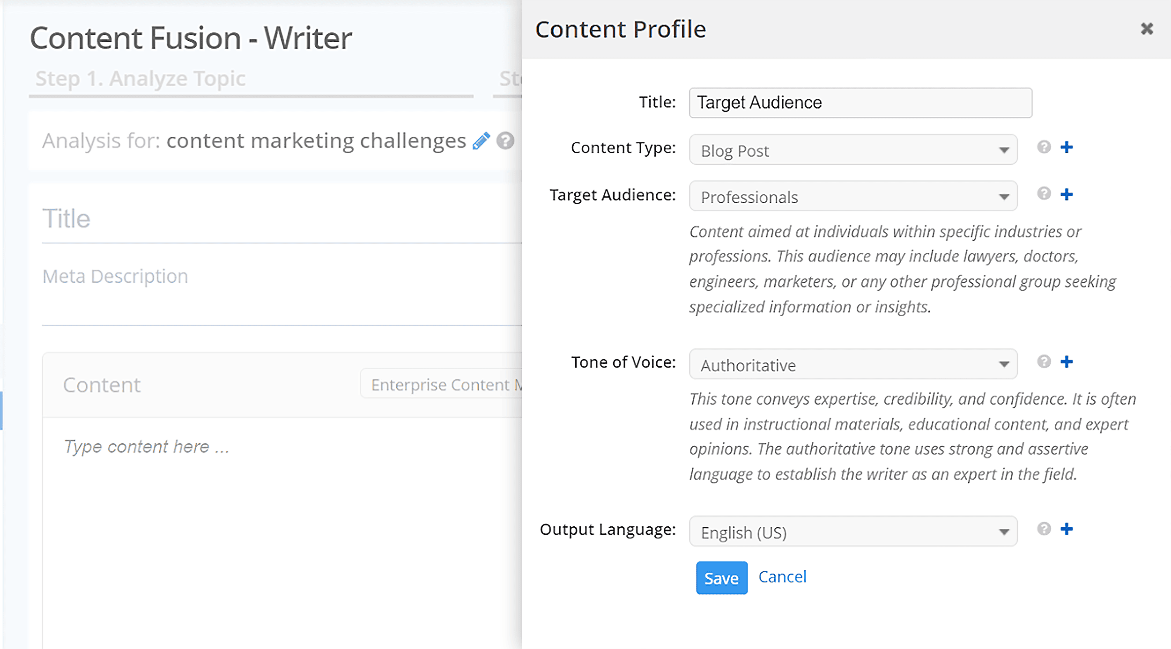Open help icon next to Output Language
Image resolution: width=1171 pixels, height=649 pixels.
point(1044,529)
